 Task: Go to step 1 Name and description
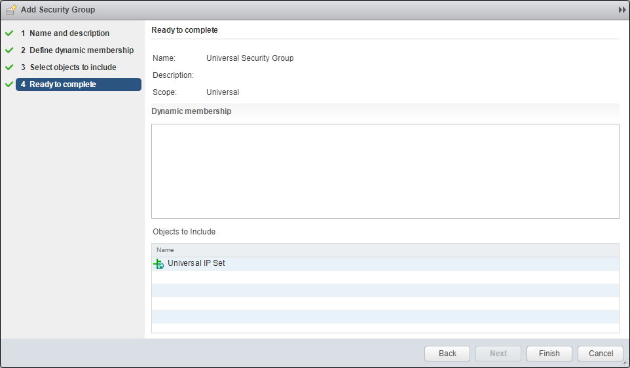pos(69,33)
